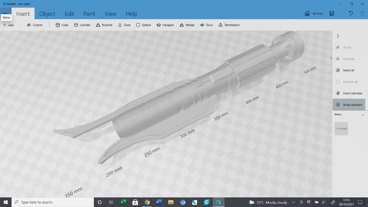Image resolution: width=368 pixels, height=207 pixels.
Task: Select the sith saber item thumbnail
Action: [x=341, y=129]
